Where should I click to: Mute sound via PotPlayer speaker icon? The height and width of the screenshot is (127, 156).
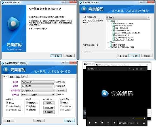pos(133,118)
